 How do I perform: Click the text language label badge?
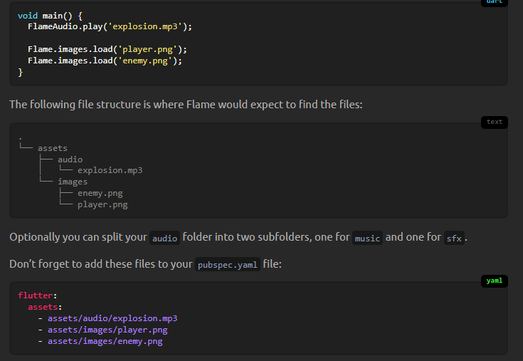coord(494,122)
